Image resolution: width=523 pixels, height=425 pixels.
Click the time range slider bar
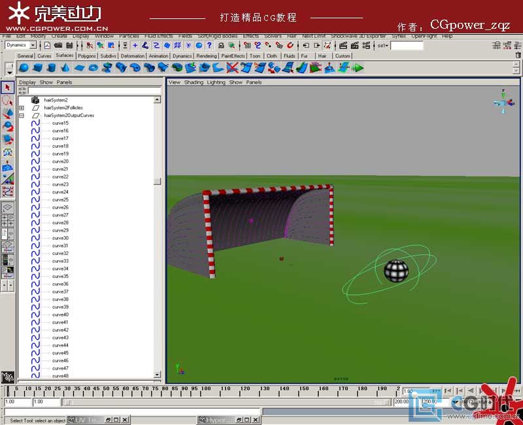click(x=226, y=402)
